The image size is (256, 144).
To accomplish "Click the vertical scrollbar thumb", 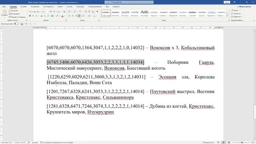I will 254,112.
